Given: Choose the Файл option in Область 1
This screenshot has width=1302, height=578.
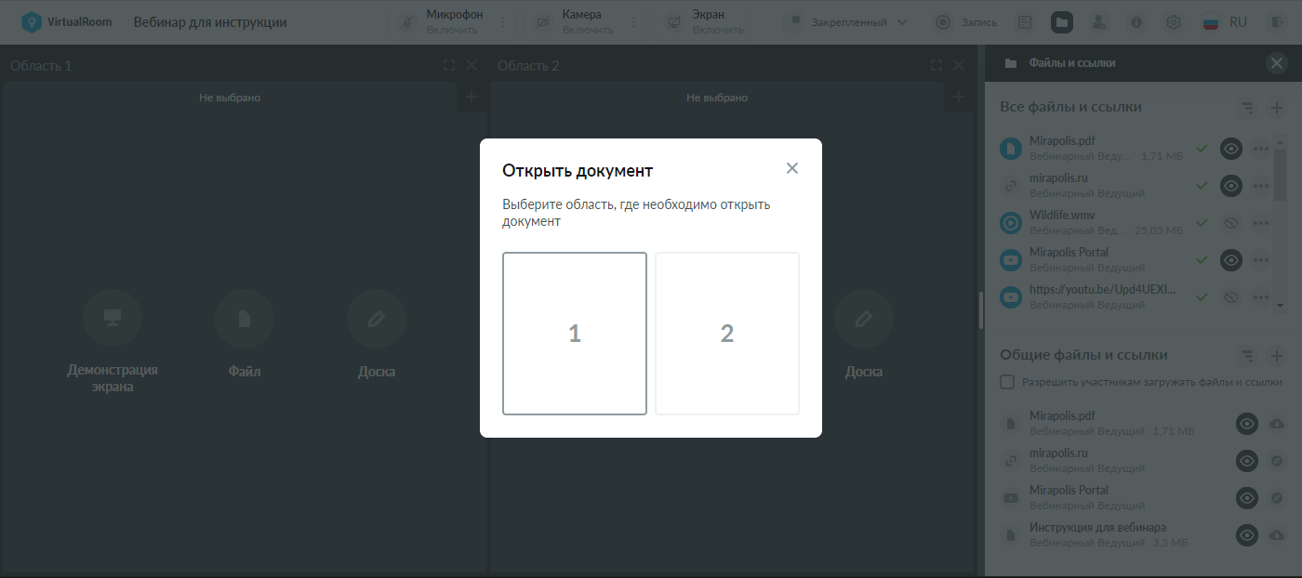Looking at the screenshot, I should pos(245,335).
